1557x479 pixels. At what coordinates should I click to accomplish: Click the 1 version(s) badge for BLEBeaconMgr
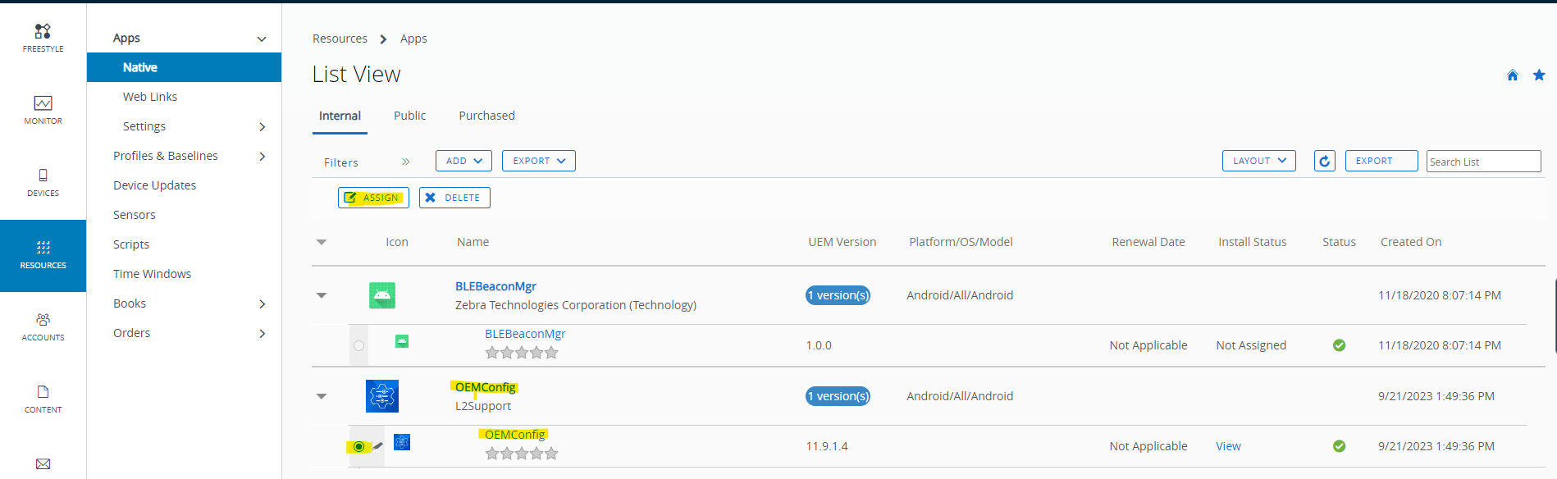point(838,295)
